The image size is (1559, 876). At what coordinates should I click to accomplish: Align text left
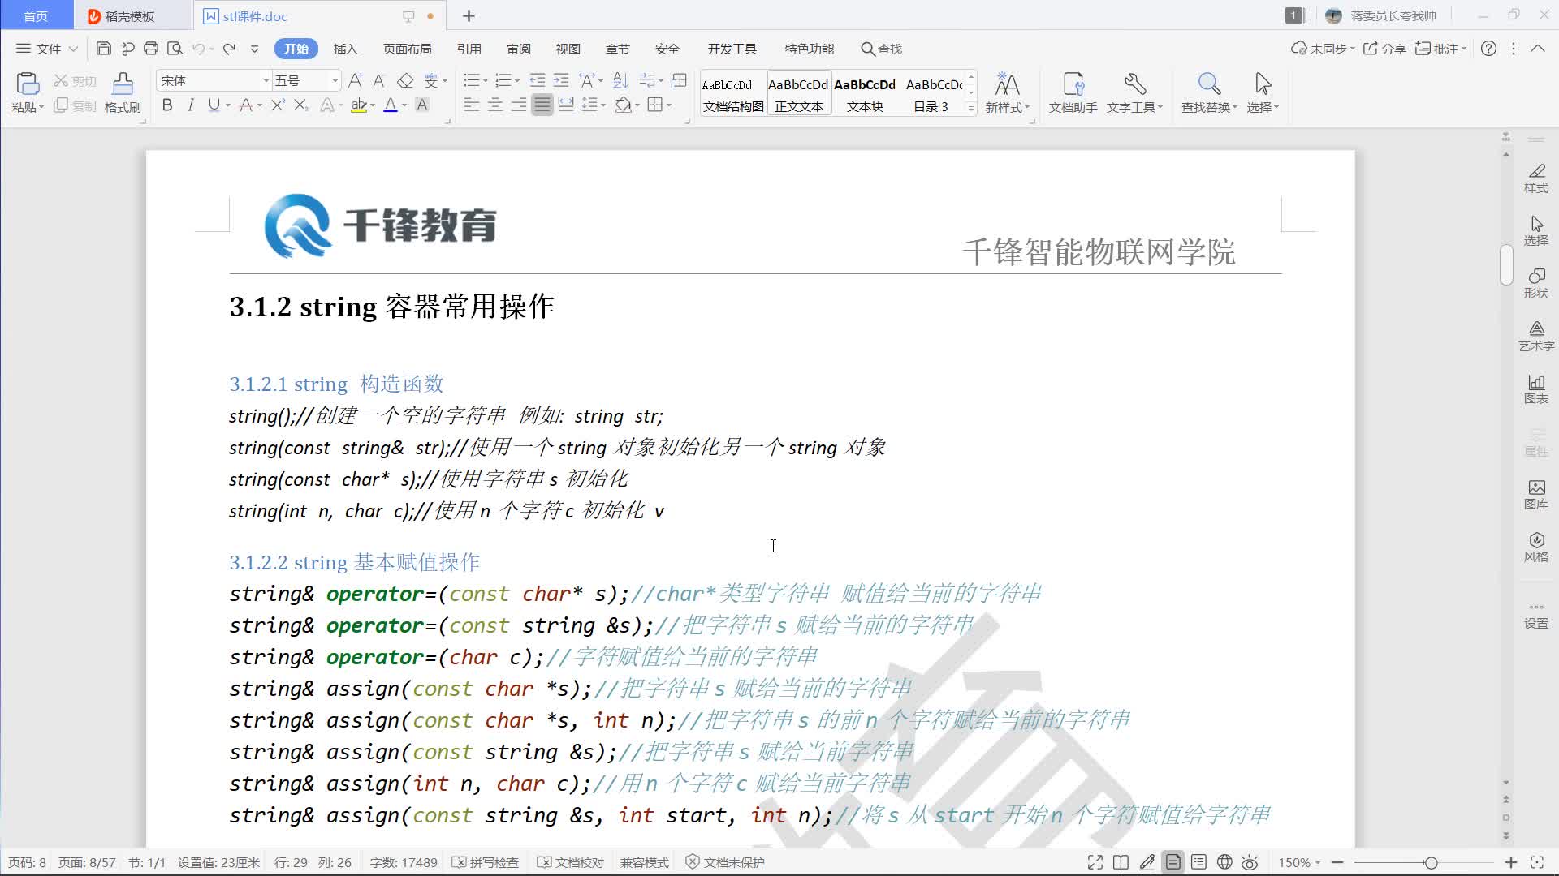[471, 105]
